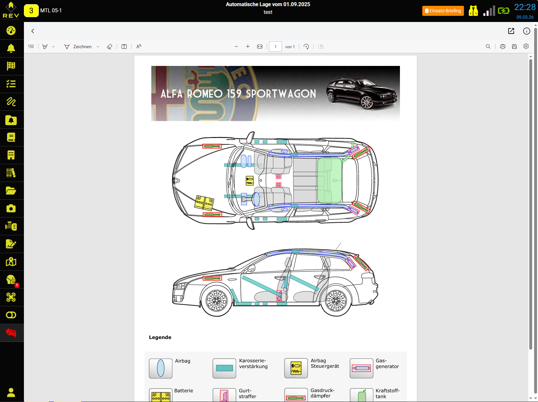
Task: Click the MTL 05-1 unit label
Action: 51,11
